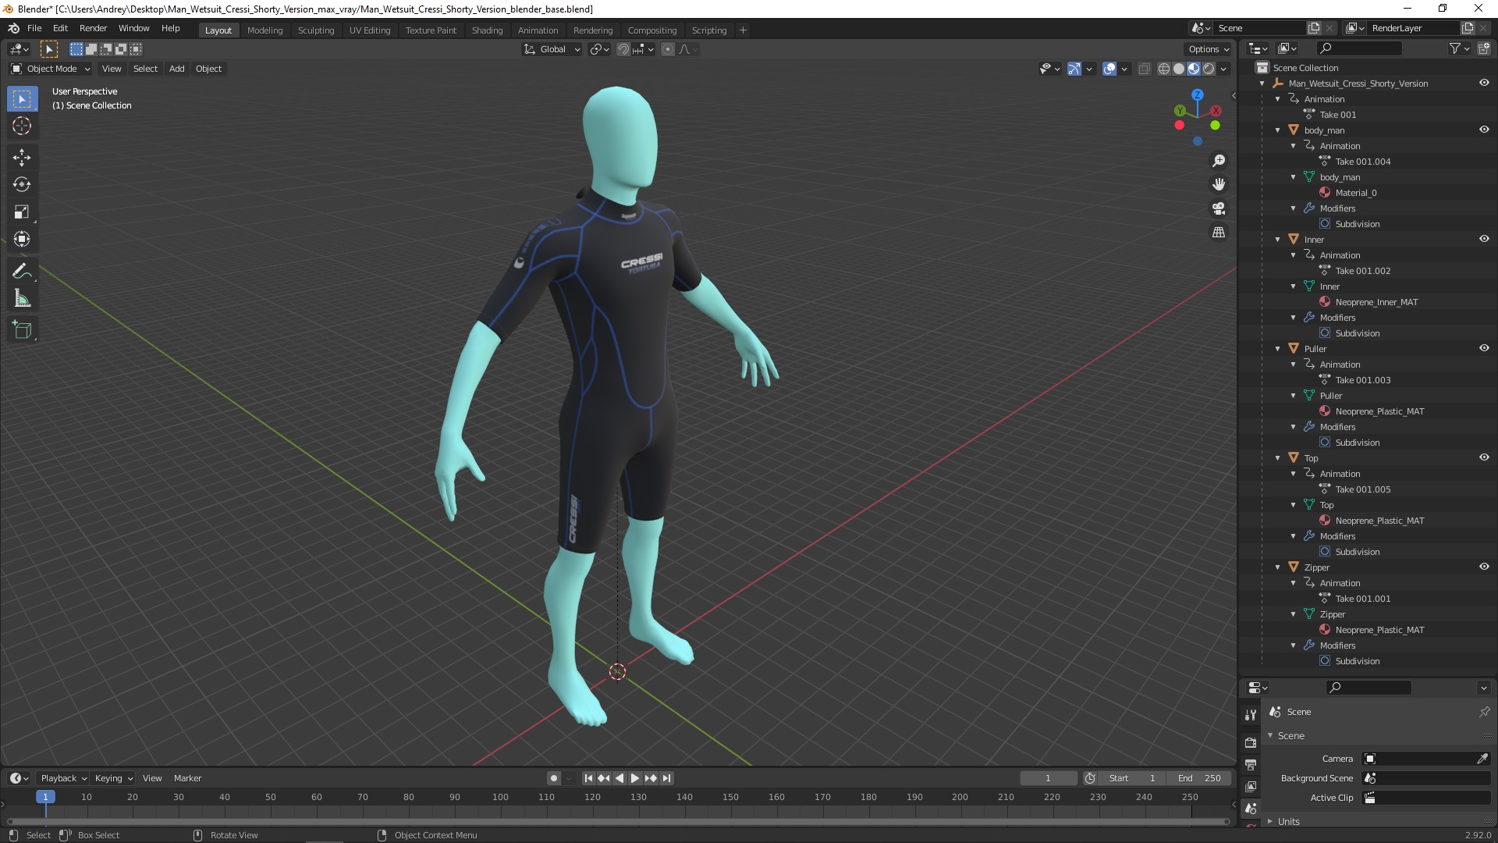The width and height of the screenshot is (1498, 843).
Task: Toggle the camera view icon
Action: pyautogui.click(x=1219, y=208)
